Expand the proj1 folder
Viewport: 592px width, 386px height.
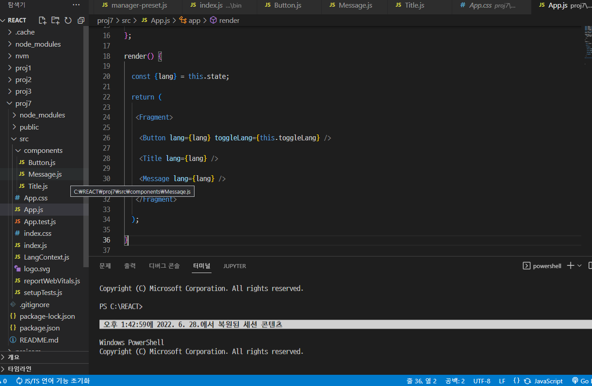[23, 68]
